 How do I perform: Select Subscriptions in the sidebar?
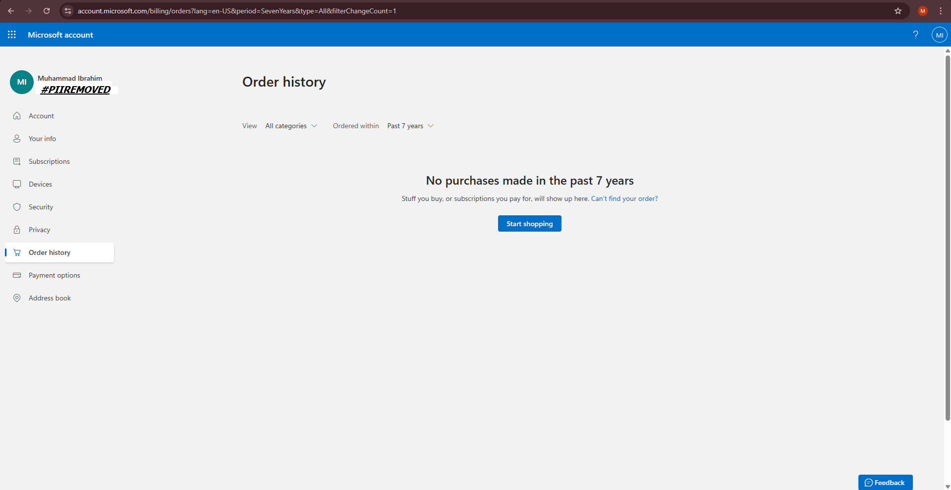pos(49,161)
